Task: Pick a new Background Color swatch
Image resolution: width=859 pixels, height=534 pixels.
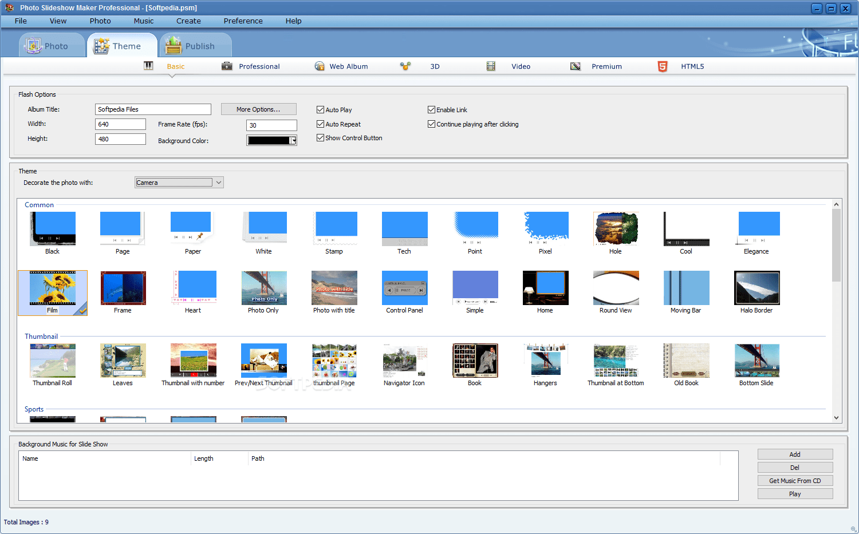Action: click(268, 140)
